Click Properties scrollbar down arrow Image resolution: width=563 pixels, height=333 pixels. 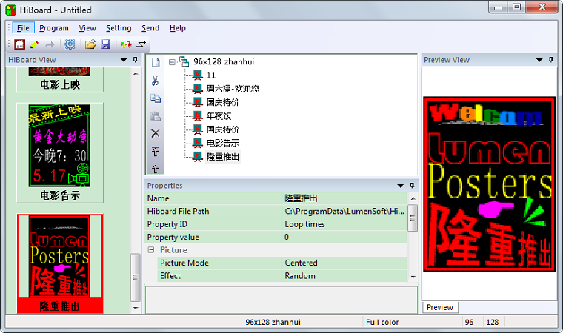[413, 277]
